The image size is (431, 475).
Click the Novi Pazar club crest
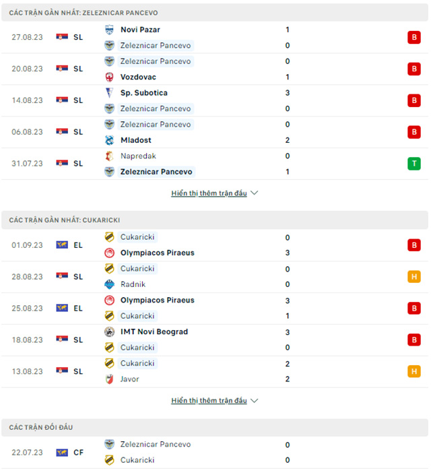(x=109, y=30)
